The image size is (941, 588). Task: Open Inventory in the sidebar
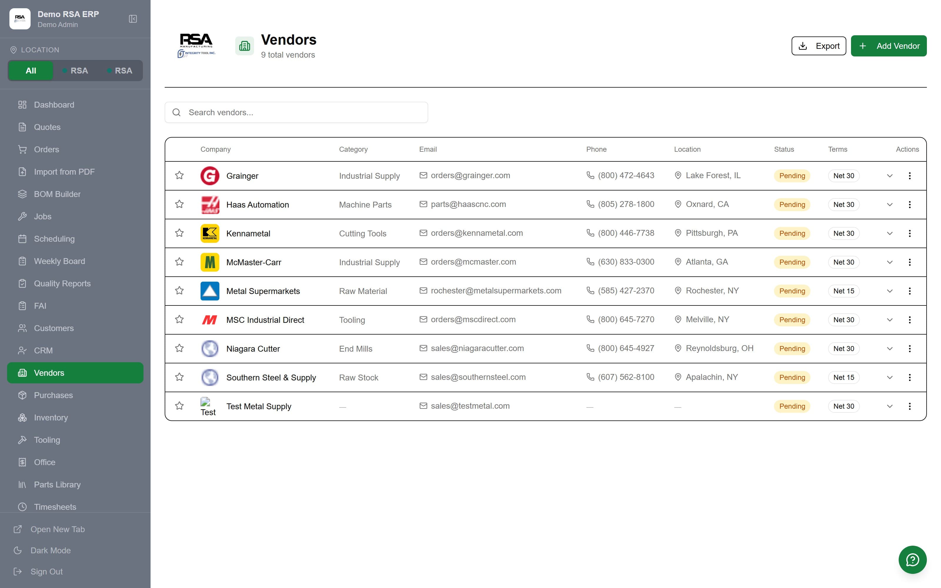click(75, 418)
